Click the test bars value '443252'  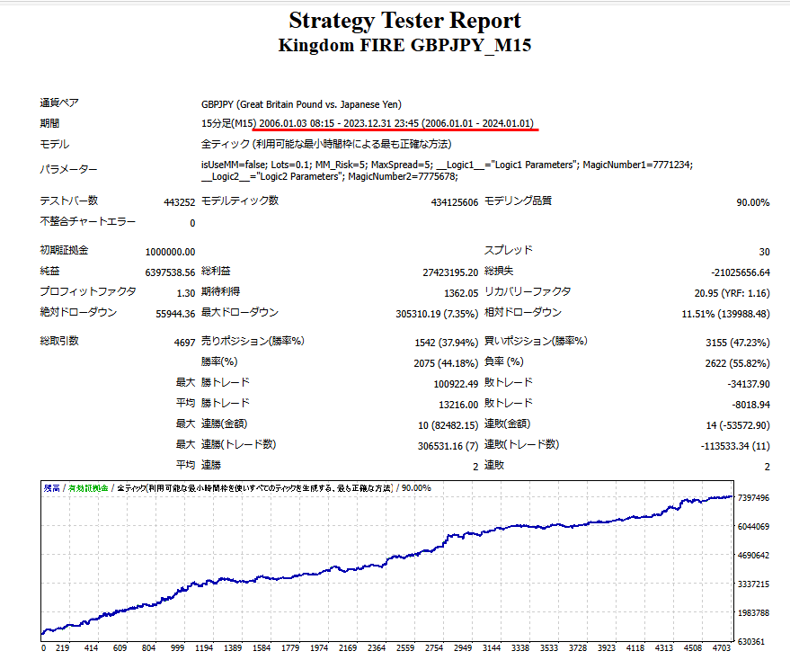pyautogui.click(x=180, y=202)
